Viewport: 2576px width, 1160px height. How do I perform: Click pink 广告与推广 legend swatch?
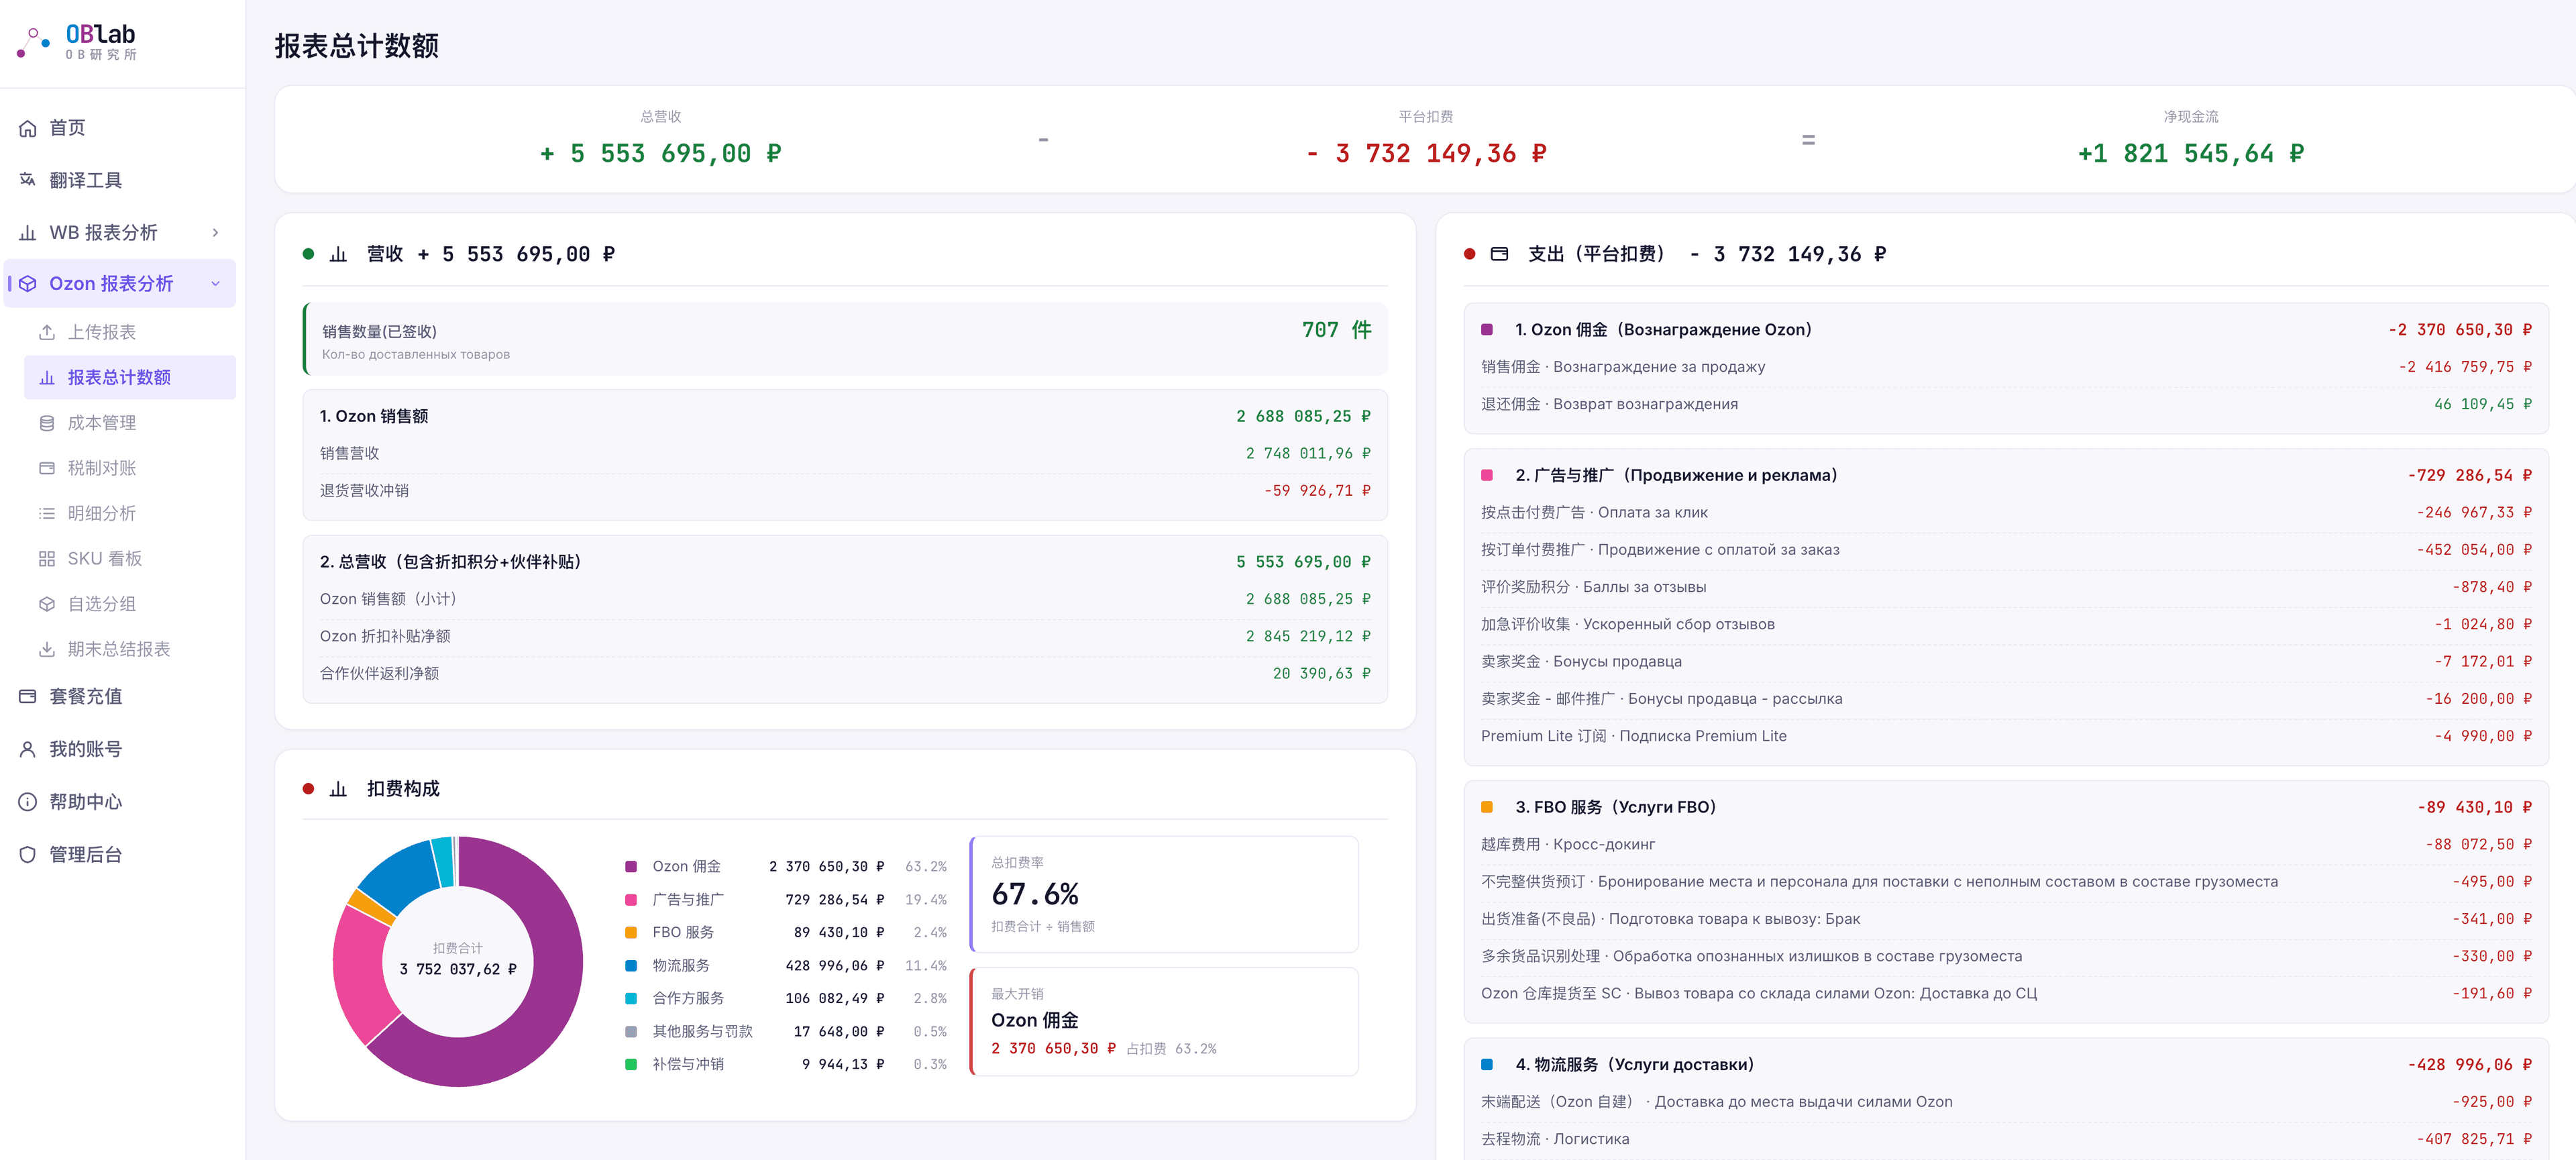point(631,900)
